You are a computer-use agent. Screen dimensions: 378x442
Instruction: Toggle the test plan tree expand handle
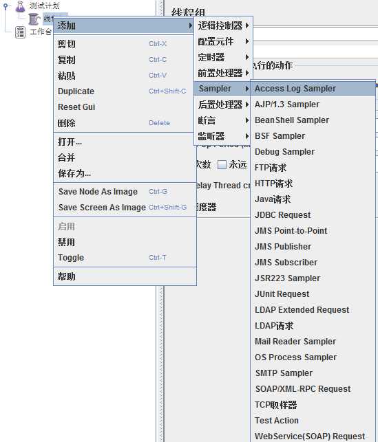[x=6, y=5]
